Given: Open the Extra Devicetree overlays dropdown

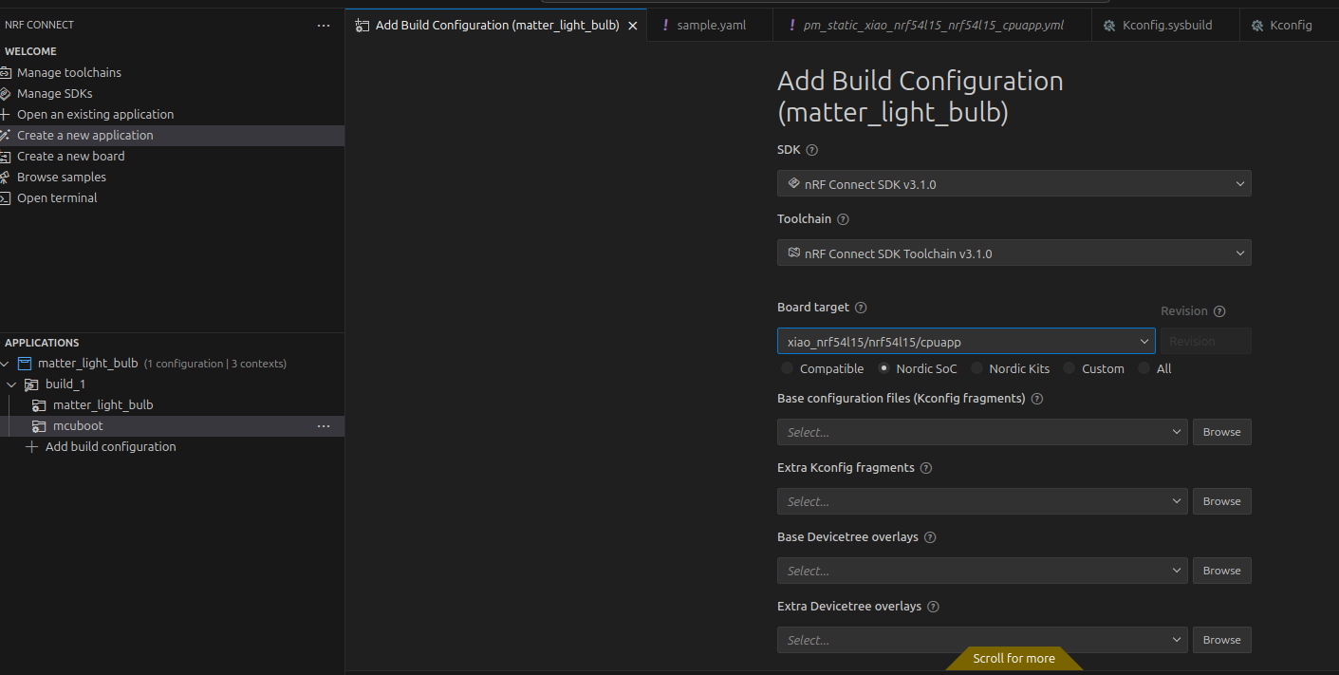Looking at the screenshot, I should coord(982,640).
